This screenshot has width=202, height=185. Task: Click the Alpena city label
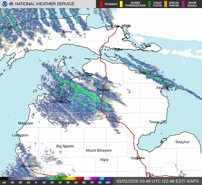(x=162, y=87)
